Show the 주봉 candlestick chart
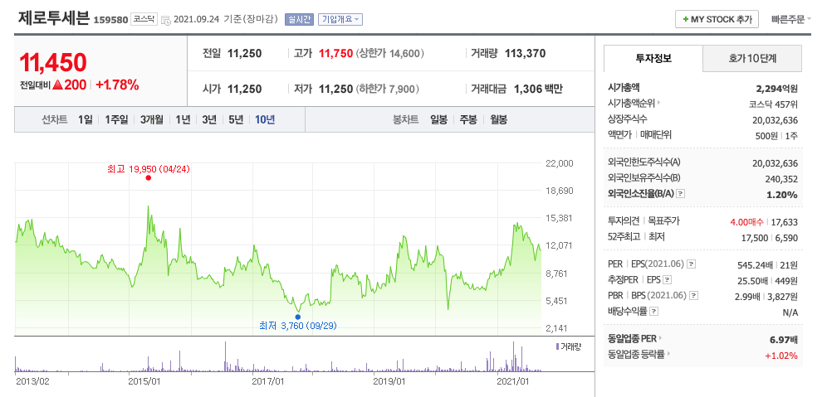This screenshot has width=827, height=397. (x=468, y=120)
